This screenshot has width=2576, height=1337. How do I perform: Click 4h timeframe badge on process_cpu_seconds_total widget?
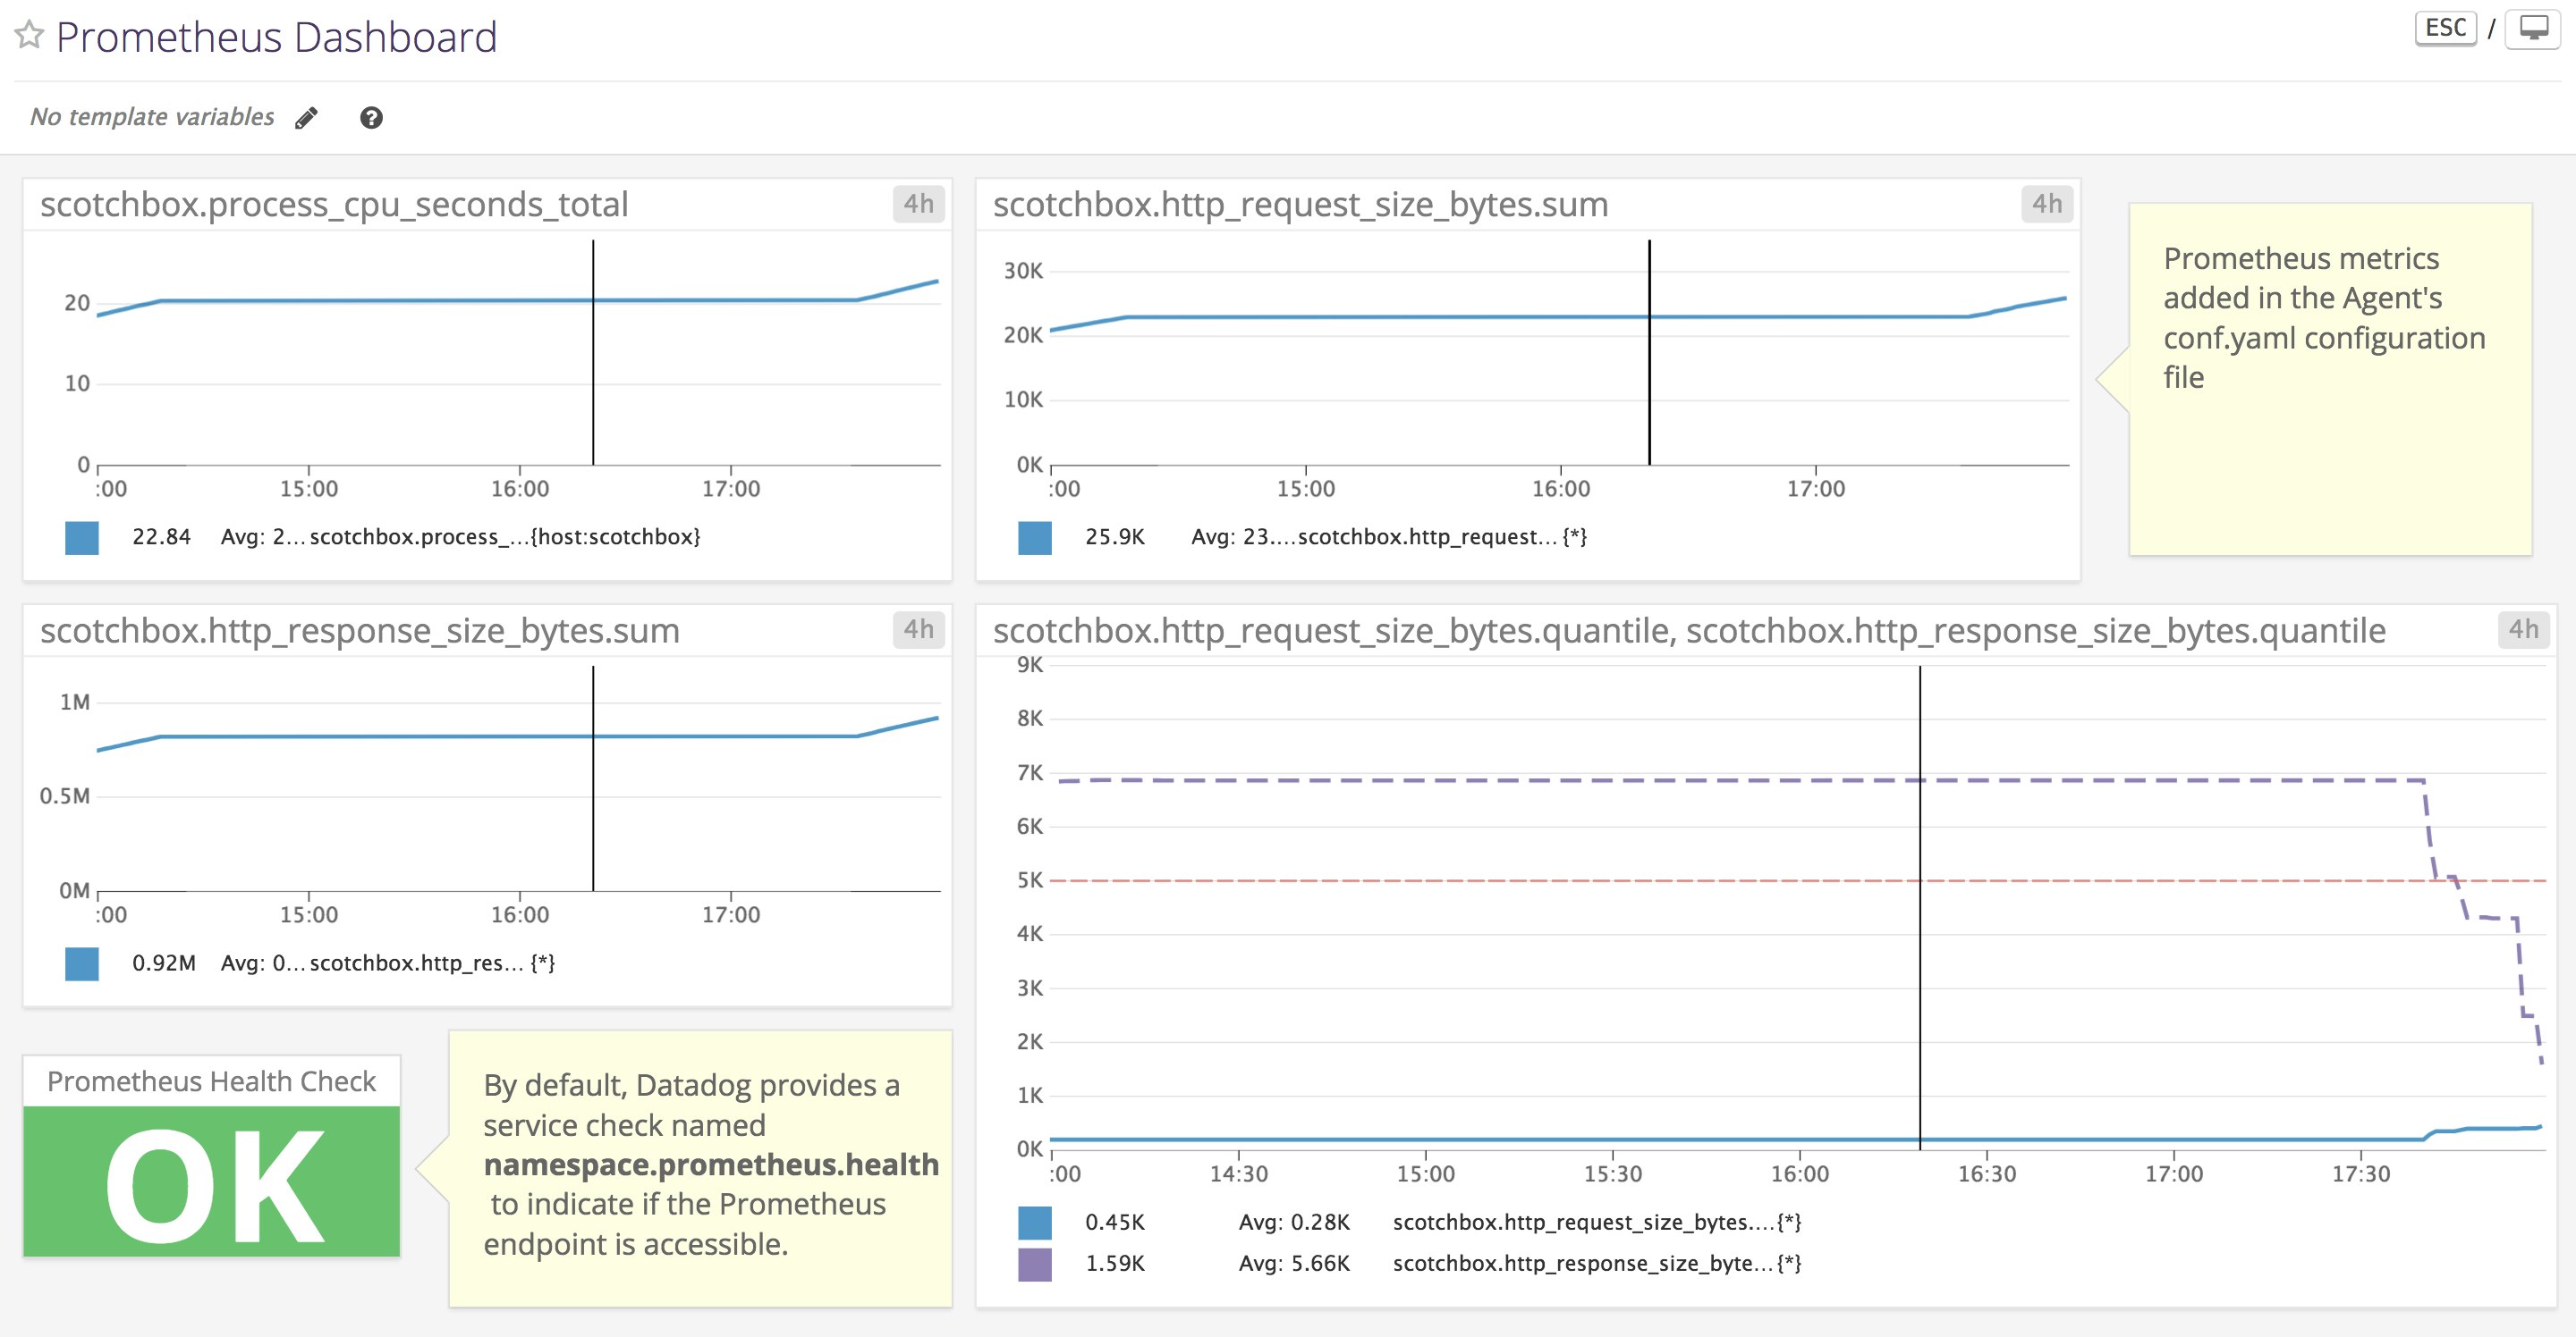coord(917,204)
